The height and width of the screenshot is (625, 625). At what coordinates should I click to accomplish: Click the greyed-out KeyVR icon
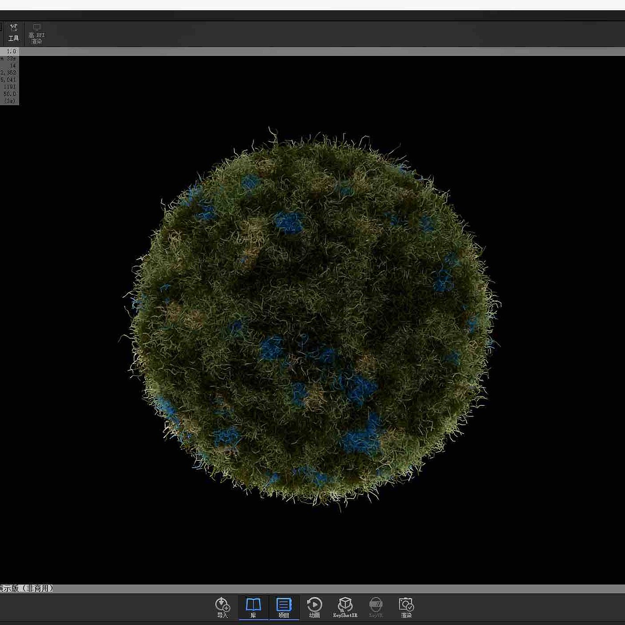click(376, 607)
